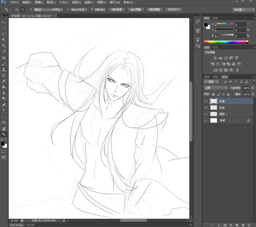
Task: Toggle layer filtering switch
Action: 254,82
